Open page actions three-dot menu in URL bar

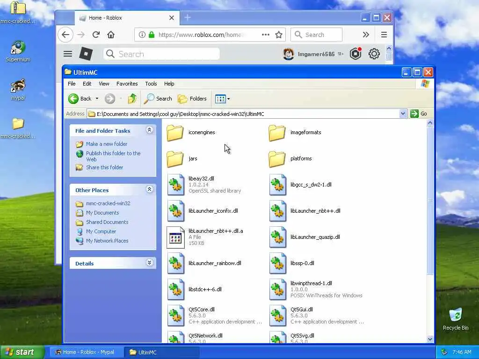[x=266, y=35]
